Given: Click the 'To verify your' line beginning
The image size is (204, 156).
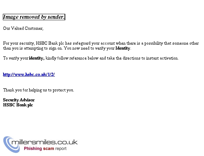Looking at the screenshot, I should [x=16, y=58].
